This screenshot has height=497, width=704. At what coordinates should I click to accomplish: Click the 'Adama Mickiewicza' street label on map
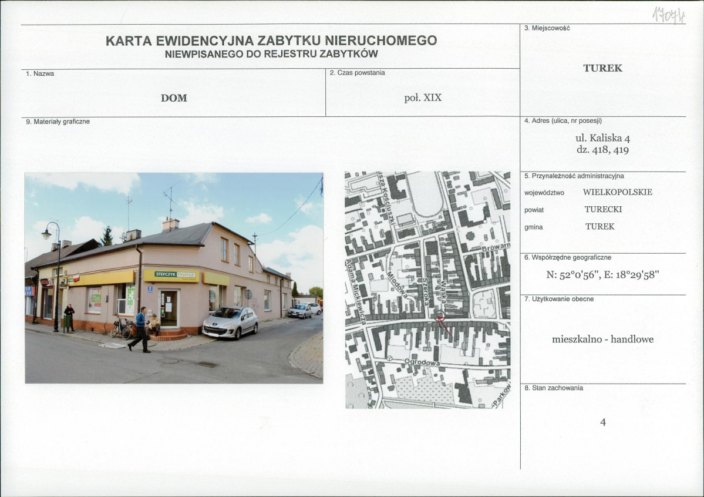355,291
